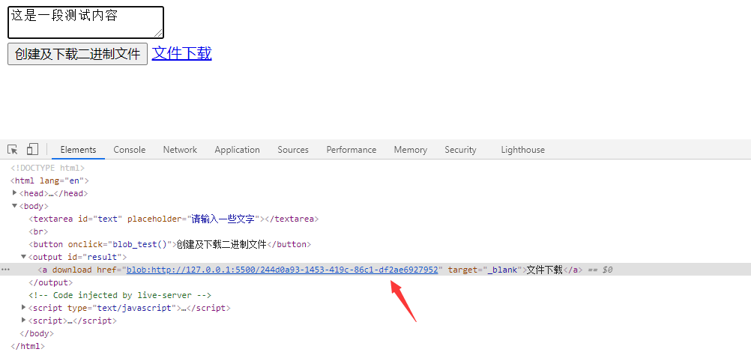Click the 文件下载 text inside the anchor row
This screenshot has width=751, height=355.
point(545,270)
